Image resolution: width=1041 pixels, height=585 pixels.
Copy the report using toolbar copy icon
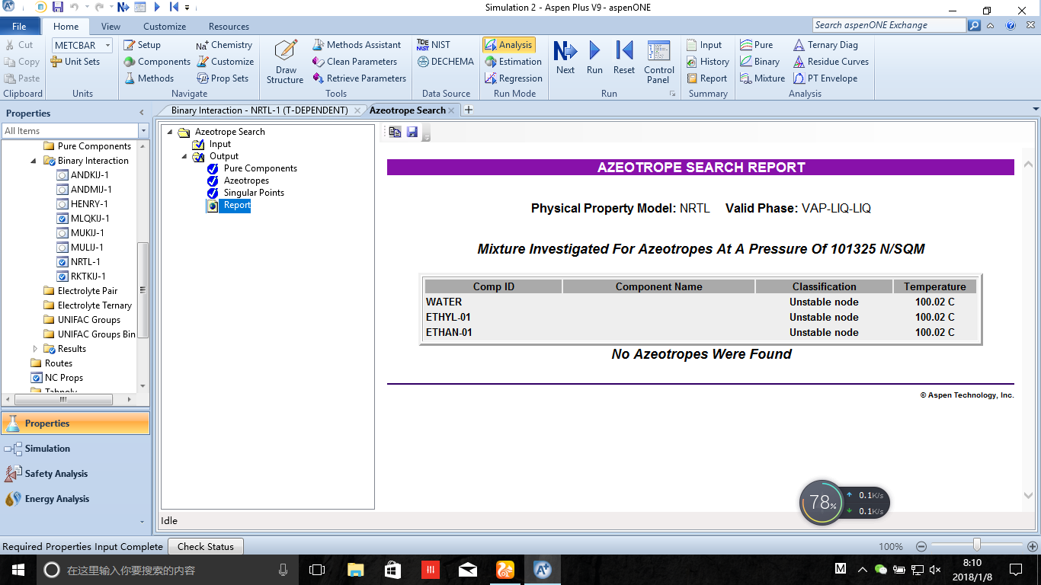(x=395, y=132)
